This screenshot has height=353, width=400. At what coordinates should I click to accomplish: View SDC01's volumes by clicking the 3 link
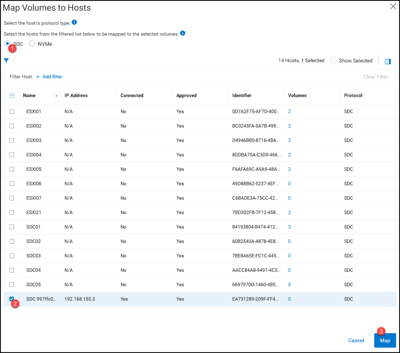[289, 227]
